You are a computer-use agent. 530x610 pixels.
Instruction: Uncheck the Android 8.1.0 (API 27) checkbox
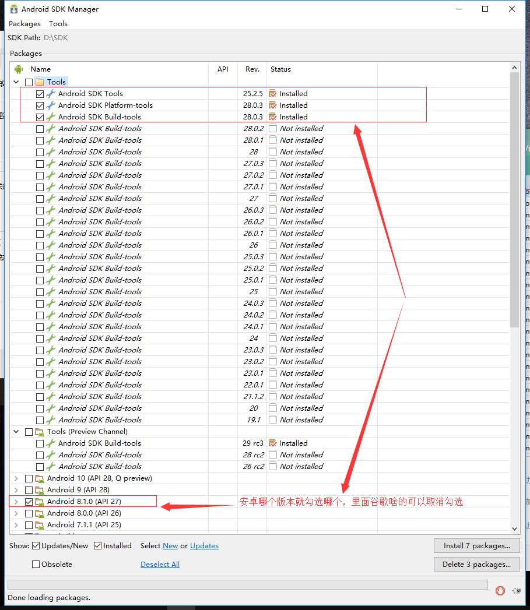29,502
